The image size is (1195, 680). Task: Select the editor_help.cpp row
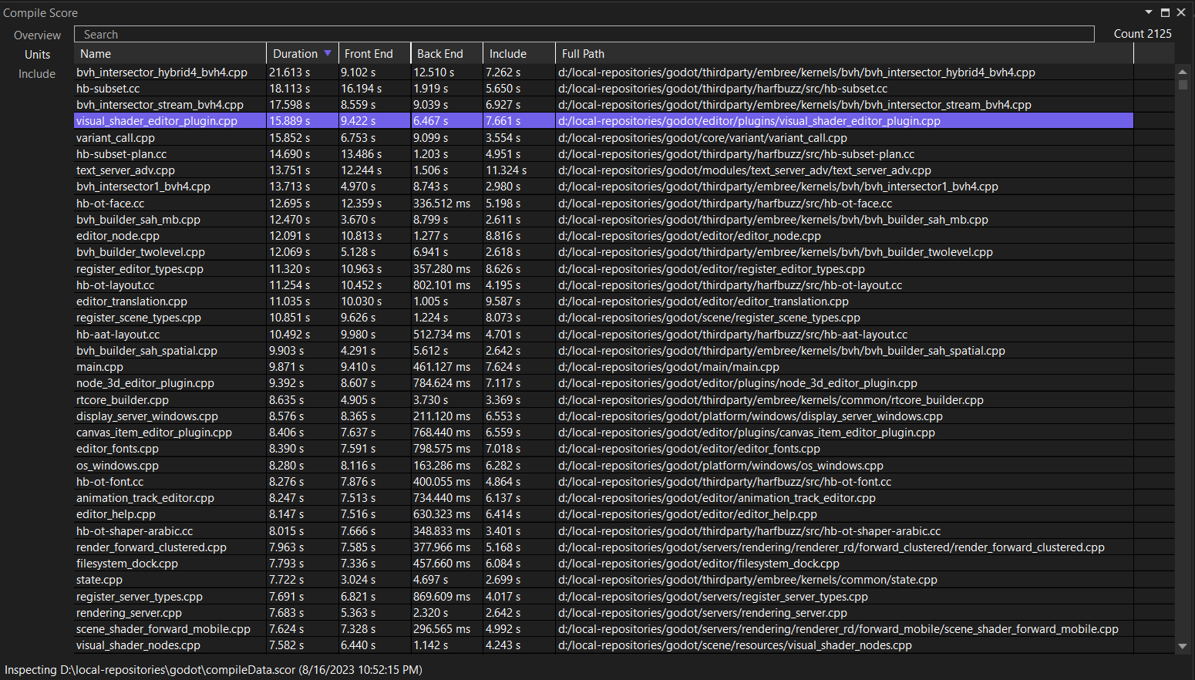pyautogui.click(x=604, y=514)
